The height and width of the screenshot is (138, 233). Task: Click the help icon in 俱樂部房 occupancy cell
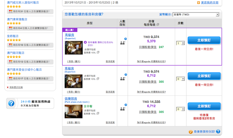(x=126, y=105)
